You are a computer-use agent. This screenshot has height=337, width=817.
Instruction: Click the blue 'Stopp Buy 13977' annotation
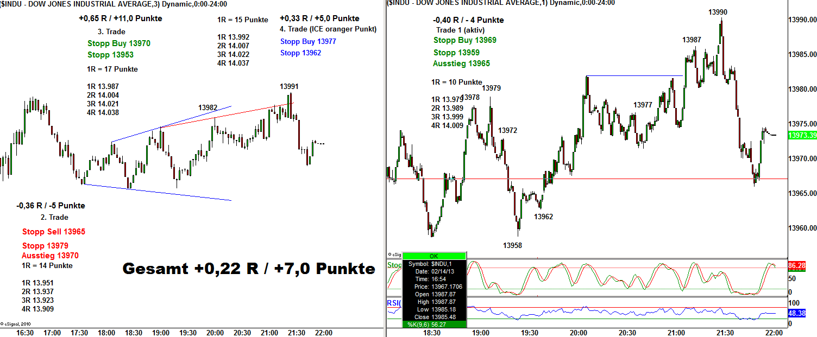coord(308,41)
